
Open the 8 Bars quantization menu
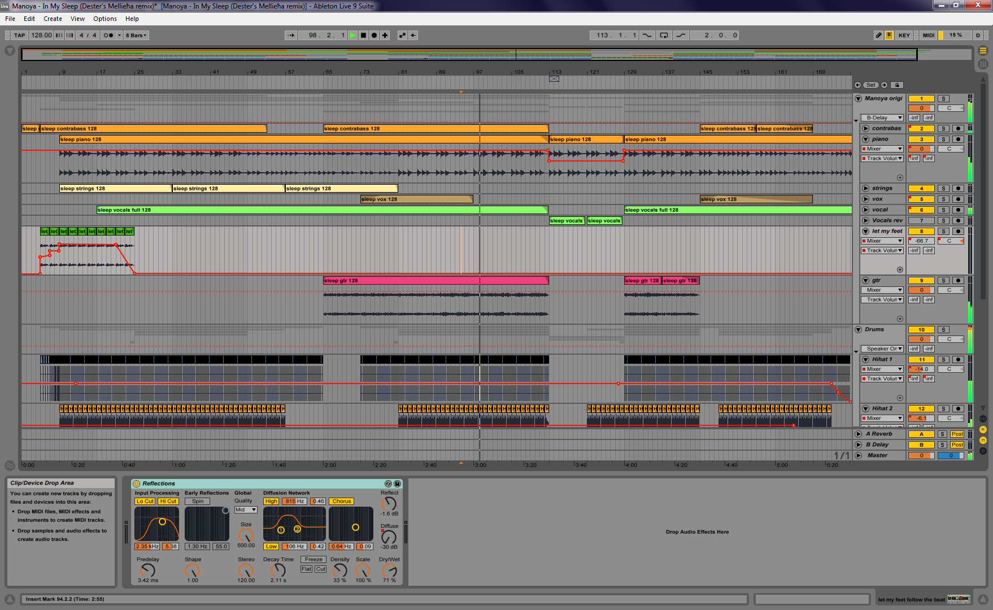136,35
